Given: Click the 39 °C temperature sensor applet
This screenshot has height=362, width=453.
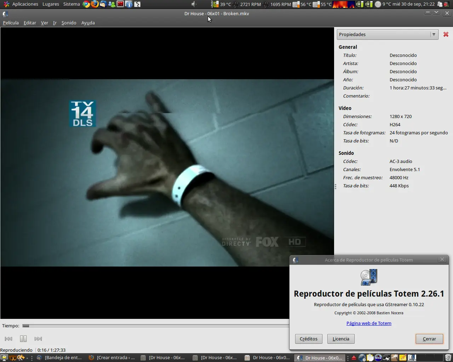Looking at the screenshot, I should click(x=222, y=4).
